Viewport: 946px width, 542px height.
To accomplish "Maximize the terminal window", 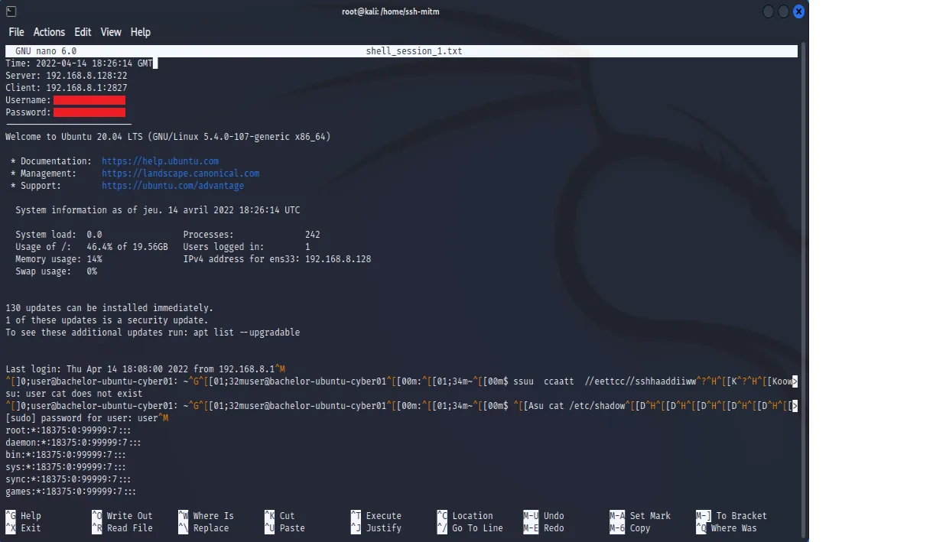I will pyautogui.click(x=783, y=11).
